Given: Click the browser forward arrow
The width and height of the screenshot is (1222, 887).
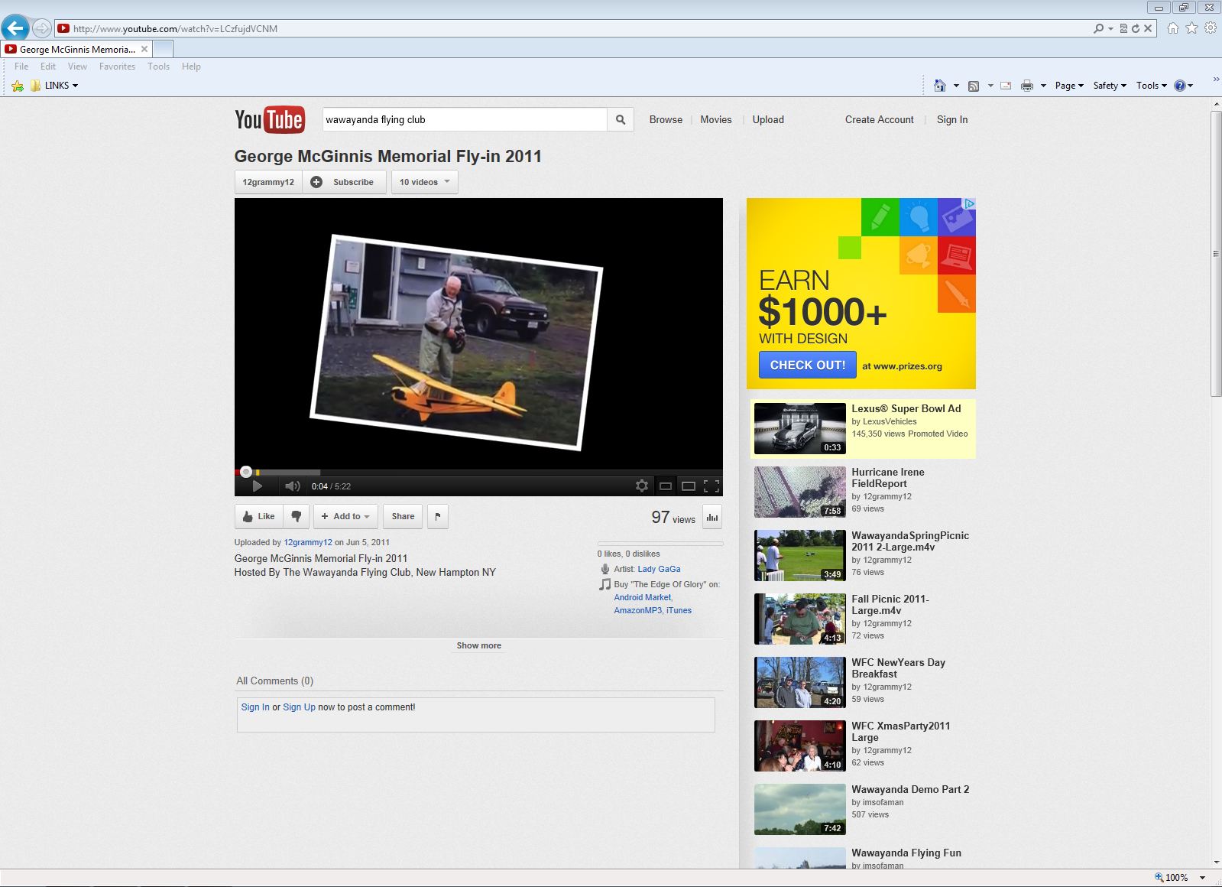Looking at the screenshot, I should (42, 29).
